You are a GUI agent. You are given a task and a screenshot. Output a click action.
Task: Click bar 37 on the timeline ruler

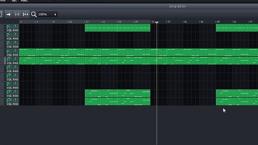coord(168,22)
